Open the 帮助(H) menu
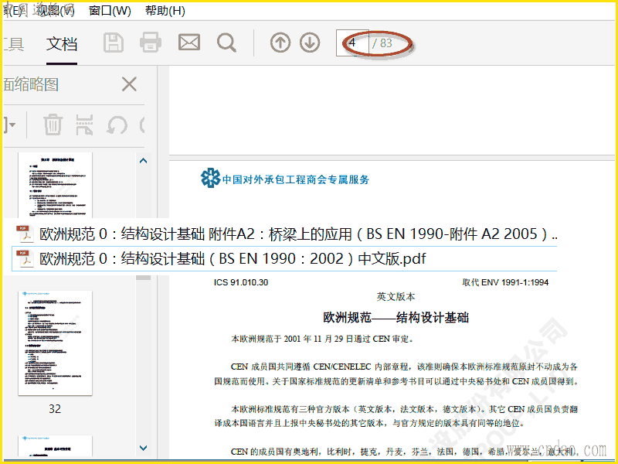Viewport: 618px width, 464px height. click(165, 10)
